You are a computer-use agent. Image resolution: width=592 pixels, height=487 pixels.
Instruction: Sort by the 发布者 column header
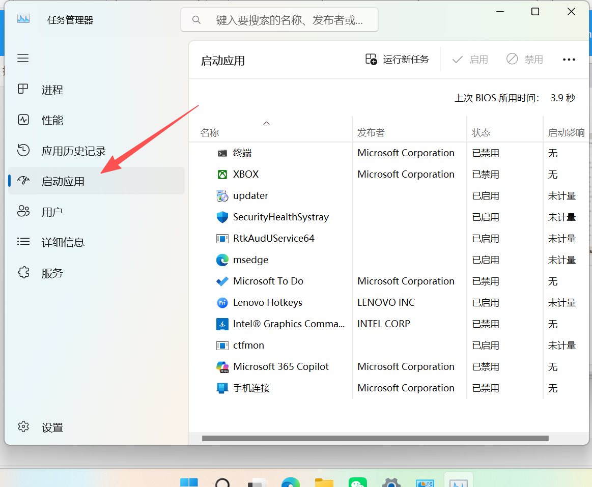pyautogui.click(x=371, y=132)
